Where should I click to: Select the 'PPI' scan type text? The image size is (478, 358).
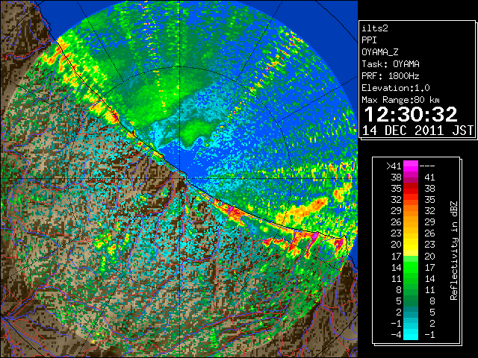coord(369,40)
